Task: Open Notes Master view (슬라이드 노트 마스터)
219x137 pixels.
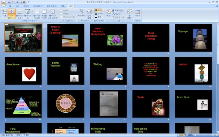Action: point(53,14)
